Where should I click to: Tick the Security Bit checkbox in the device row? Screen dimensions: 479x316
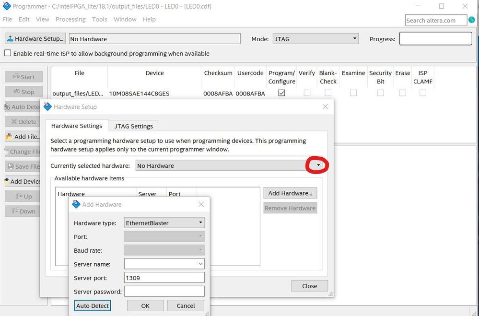pyautogui.click(x=380, y=93)
